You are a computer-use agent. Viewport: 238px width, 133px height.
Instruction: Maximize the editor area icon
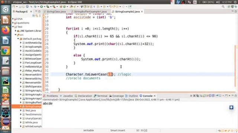[x=235, y=11]
